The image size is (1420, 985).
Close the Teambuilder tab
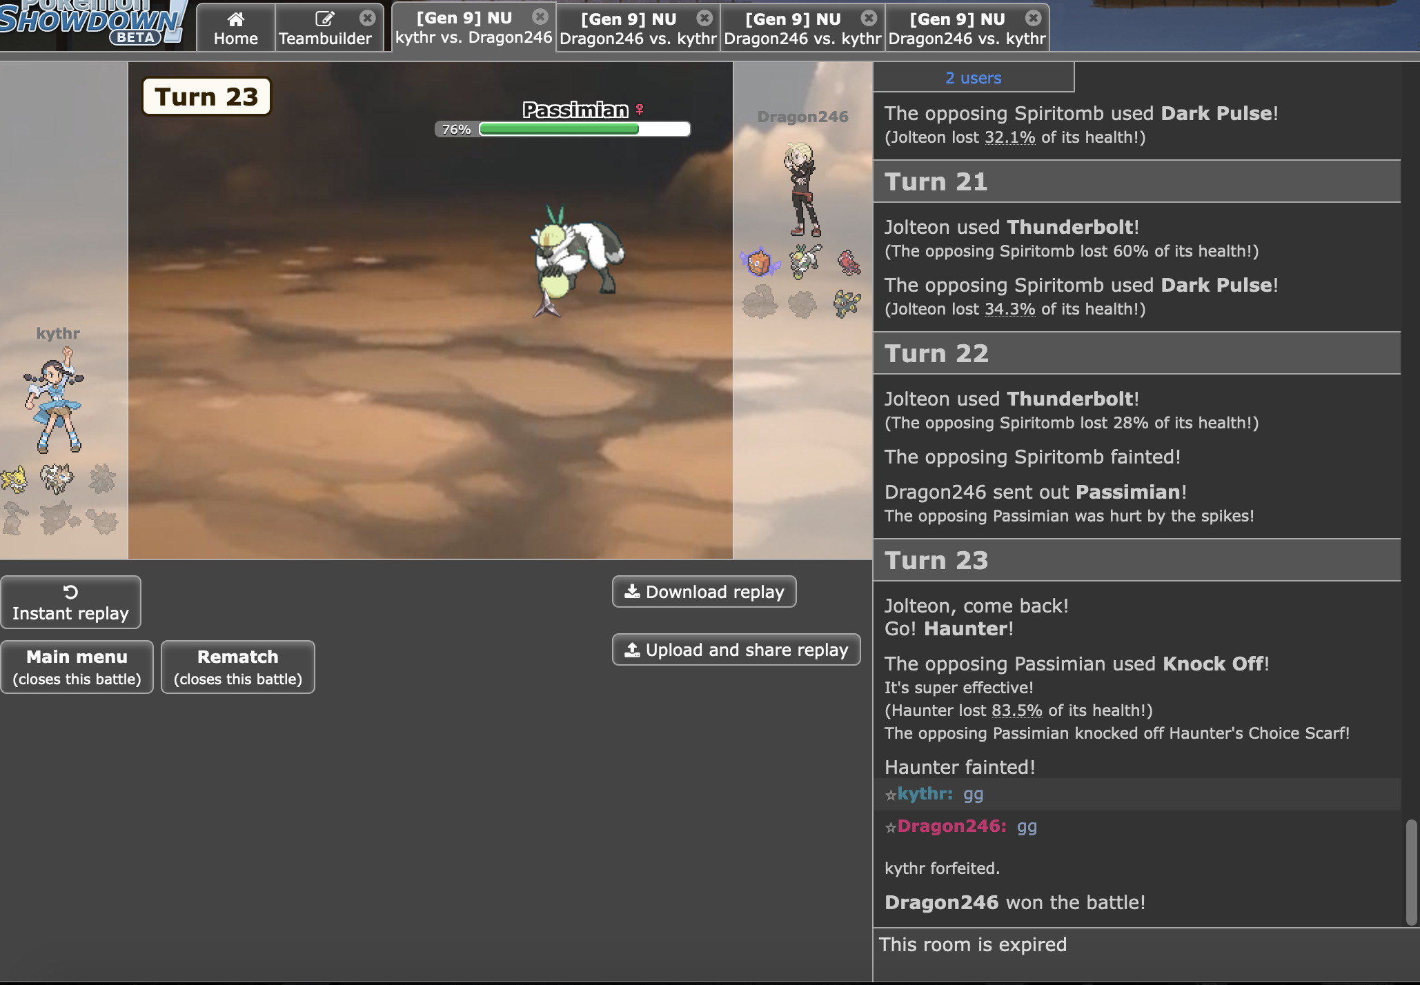pyautogui.click(x=368, y=17)
